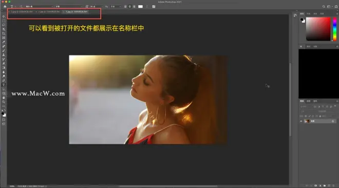Select the Dodge tool
Viewport: 339px width, 188px height.
[x=4, y=77]
